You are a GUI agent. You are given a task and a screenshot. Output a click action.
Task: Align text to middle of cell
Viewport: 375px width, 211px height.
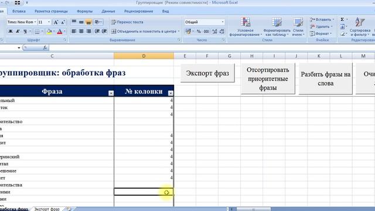pyautogui.click(x=81, y=22)
